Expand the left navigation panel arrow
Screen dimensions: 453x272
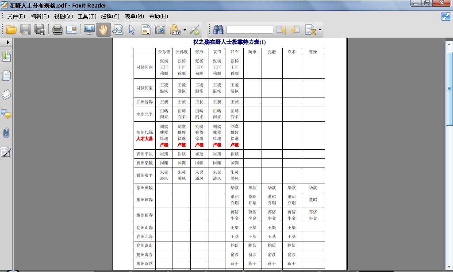[8, 42]
